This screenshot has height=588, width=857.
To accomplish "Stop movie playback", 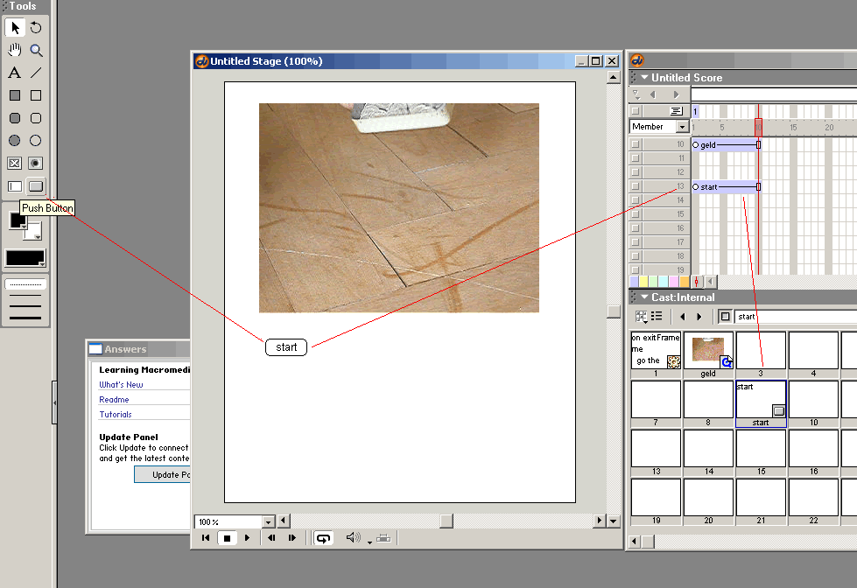I will click(227, 538).
